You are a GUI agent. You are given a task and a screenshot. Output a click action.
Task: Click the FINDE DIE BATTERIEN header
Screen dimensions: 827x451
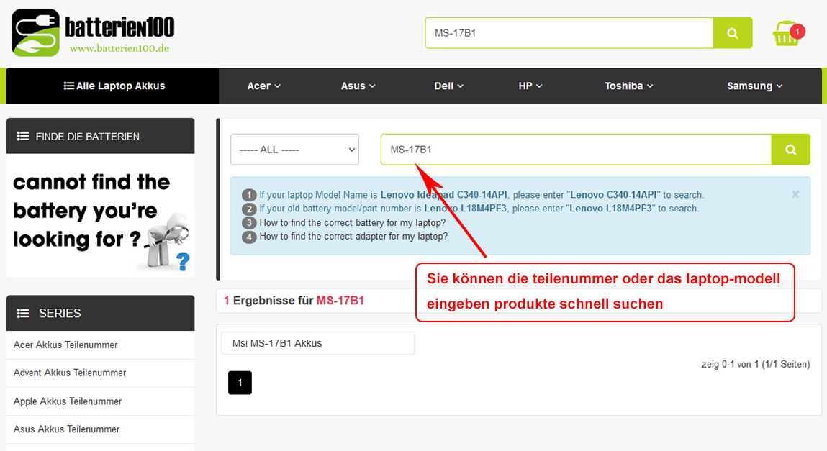(x=100, y=137)
